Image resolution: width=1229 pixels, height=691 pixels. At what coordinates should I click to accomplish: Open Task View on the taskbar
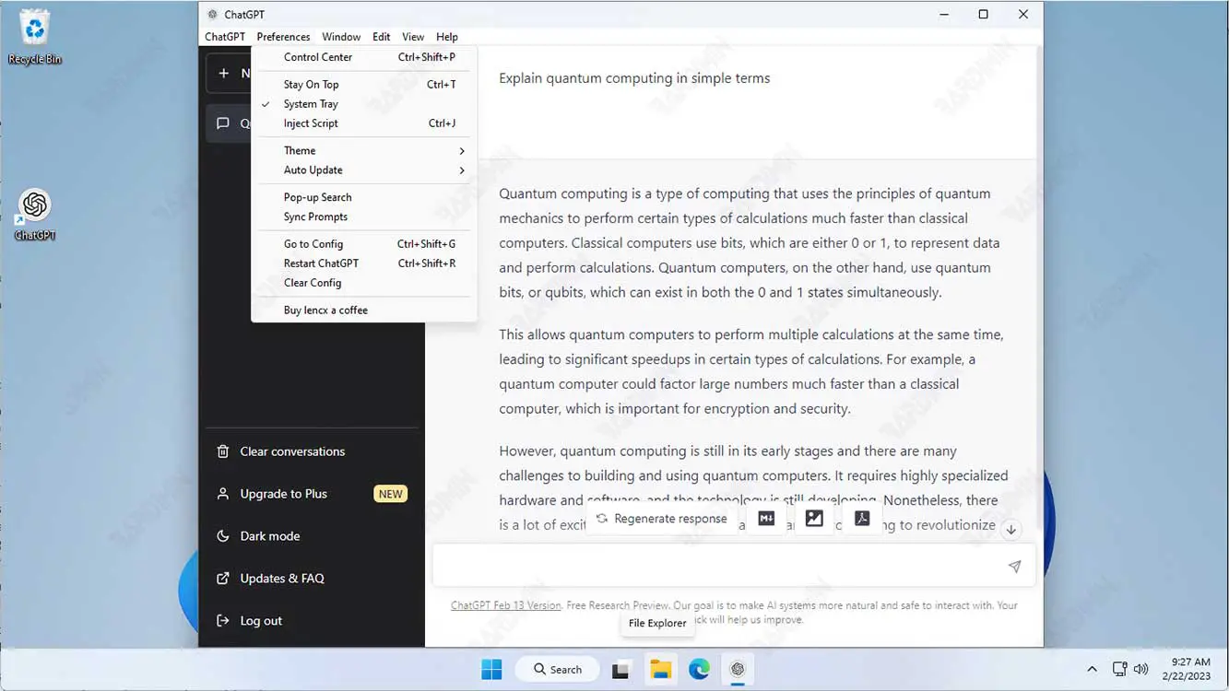click(620, 670)
